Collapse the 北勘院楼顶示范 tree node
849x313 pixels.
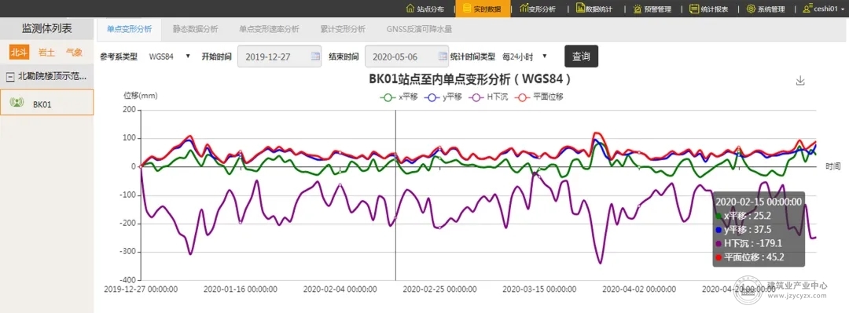[9, 77]
